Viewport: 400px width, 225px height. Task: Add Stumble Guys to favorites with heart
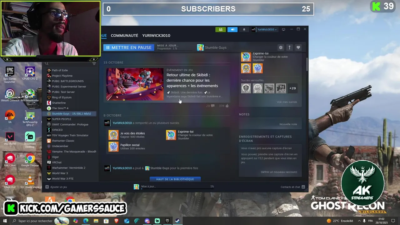[x=298, y=47]
